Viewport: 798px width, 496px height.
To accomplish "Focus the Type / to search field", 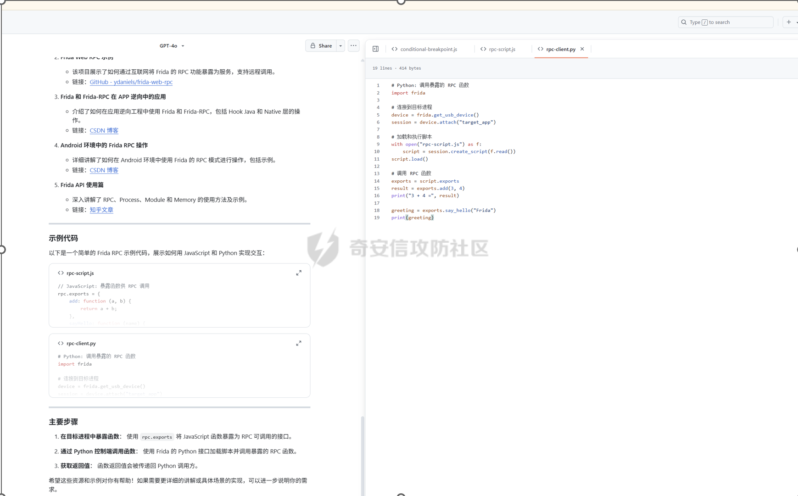I will click(x=725, y=22).
